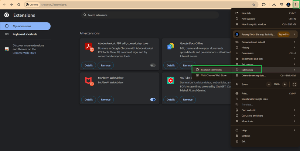Open Downloads tray icon in toolbar
The width and height of the screenshot is (300, 151).
(x=274, y=4)
